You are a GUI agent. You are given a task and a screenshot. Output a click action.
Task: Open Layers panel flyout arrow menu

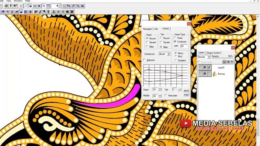click(x=232, y=62)
